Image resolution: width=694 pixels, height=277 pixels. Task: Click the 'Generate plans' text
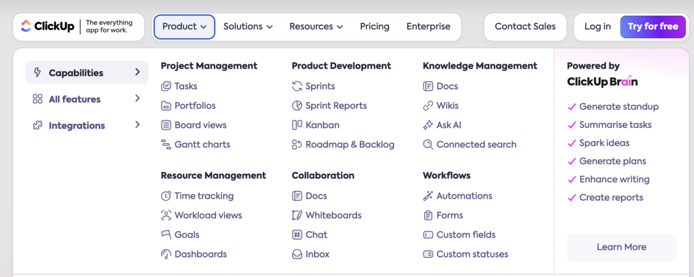(x=613, y=161)
